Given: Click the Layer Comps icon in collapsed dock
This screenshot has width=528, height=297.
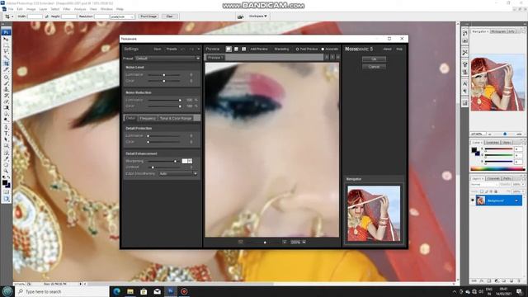Looking at the screenshot, I should point(465,102).
